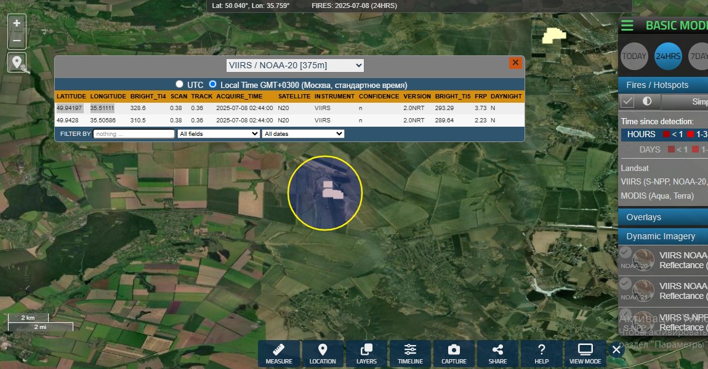This screenshot has width=708, height=369.
Task: Zoom in on the map
Action: click(17, 23)
